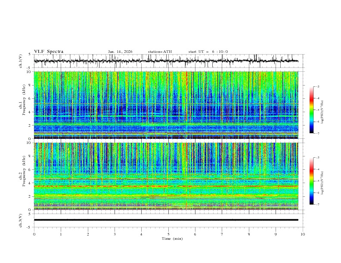Screen dimensions: 341x263
Task: Select the date 'Jan. 14, 2026' text
Action: [x=120, y=52]
